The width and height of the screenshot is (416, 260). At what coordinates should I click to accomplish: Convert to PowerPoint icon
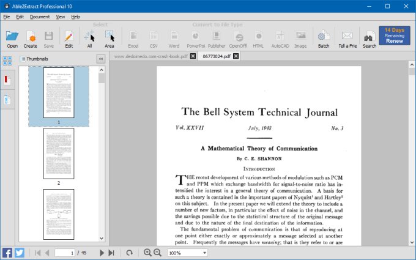[196, 39]
